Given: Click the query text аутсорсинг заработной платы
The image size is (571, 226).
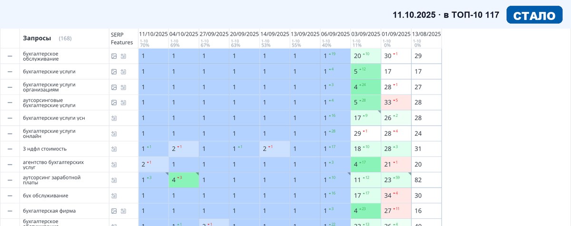Looking at the screenshot, I should [x=51, y=180].
